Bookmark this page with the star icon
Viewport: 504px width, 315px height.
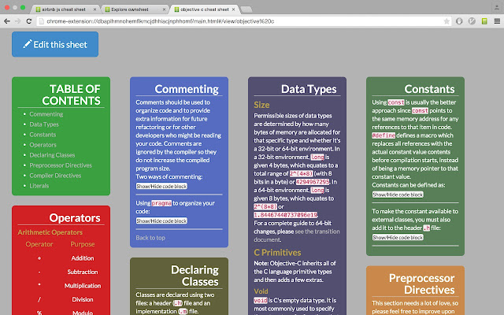[447, 21]
